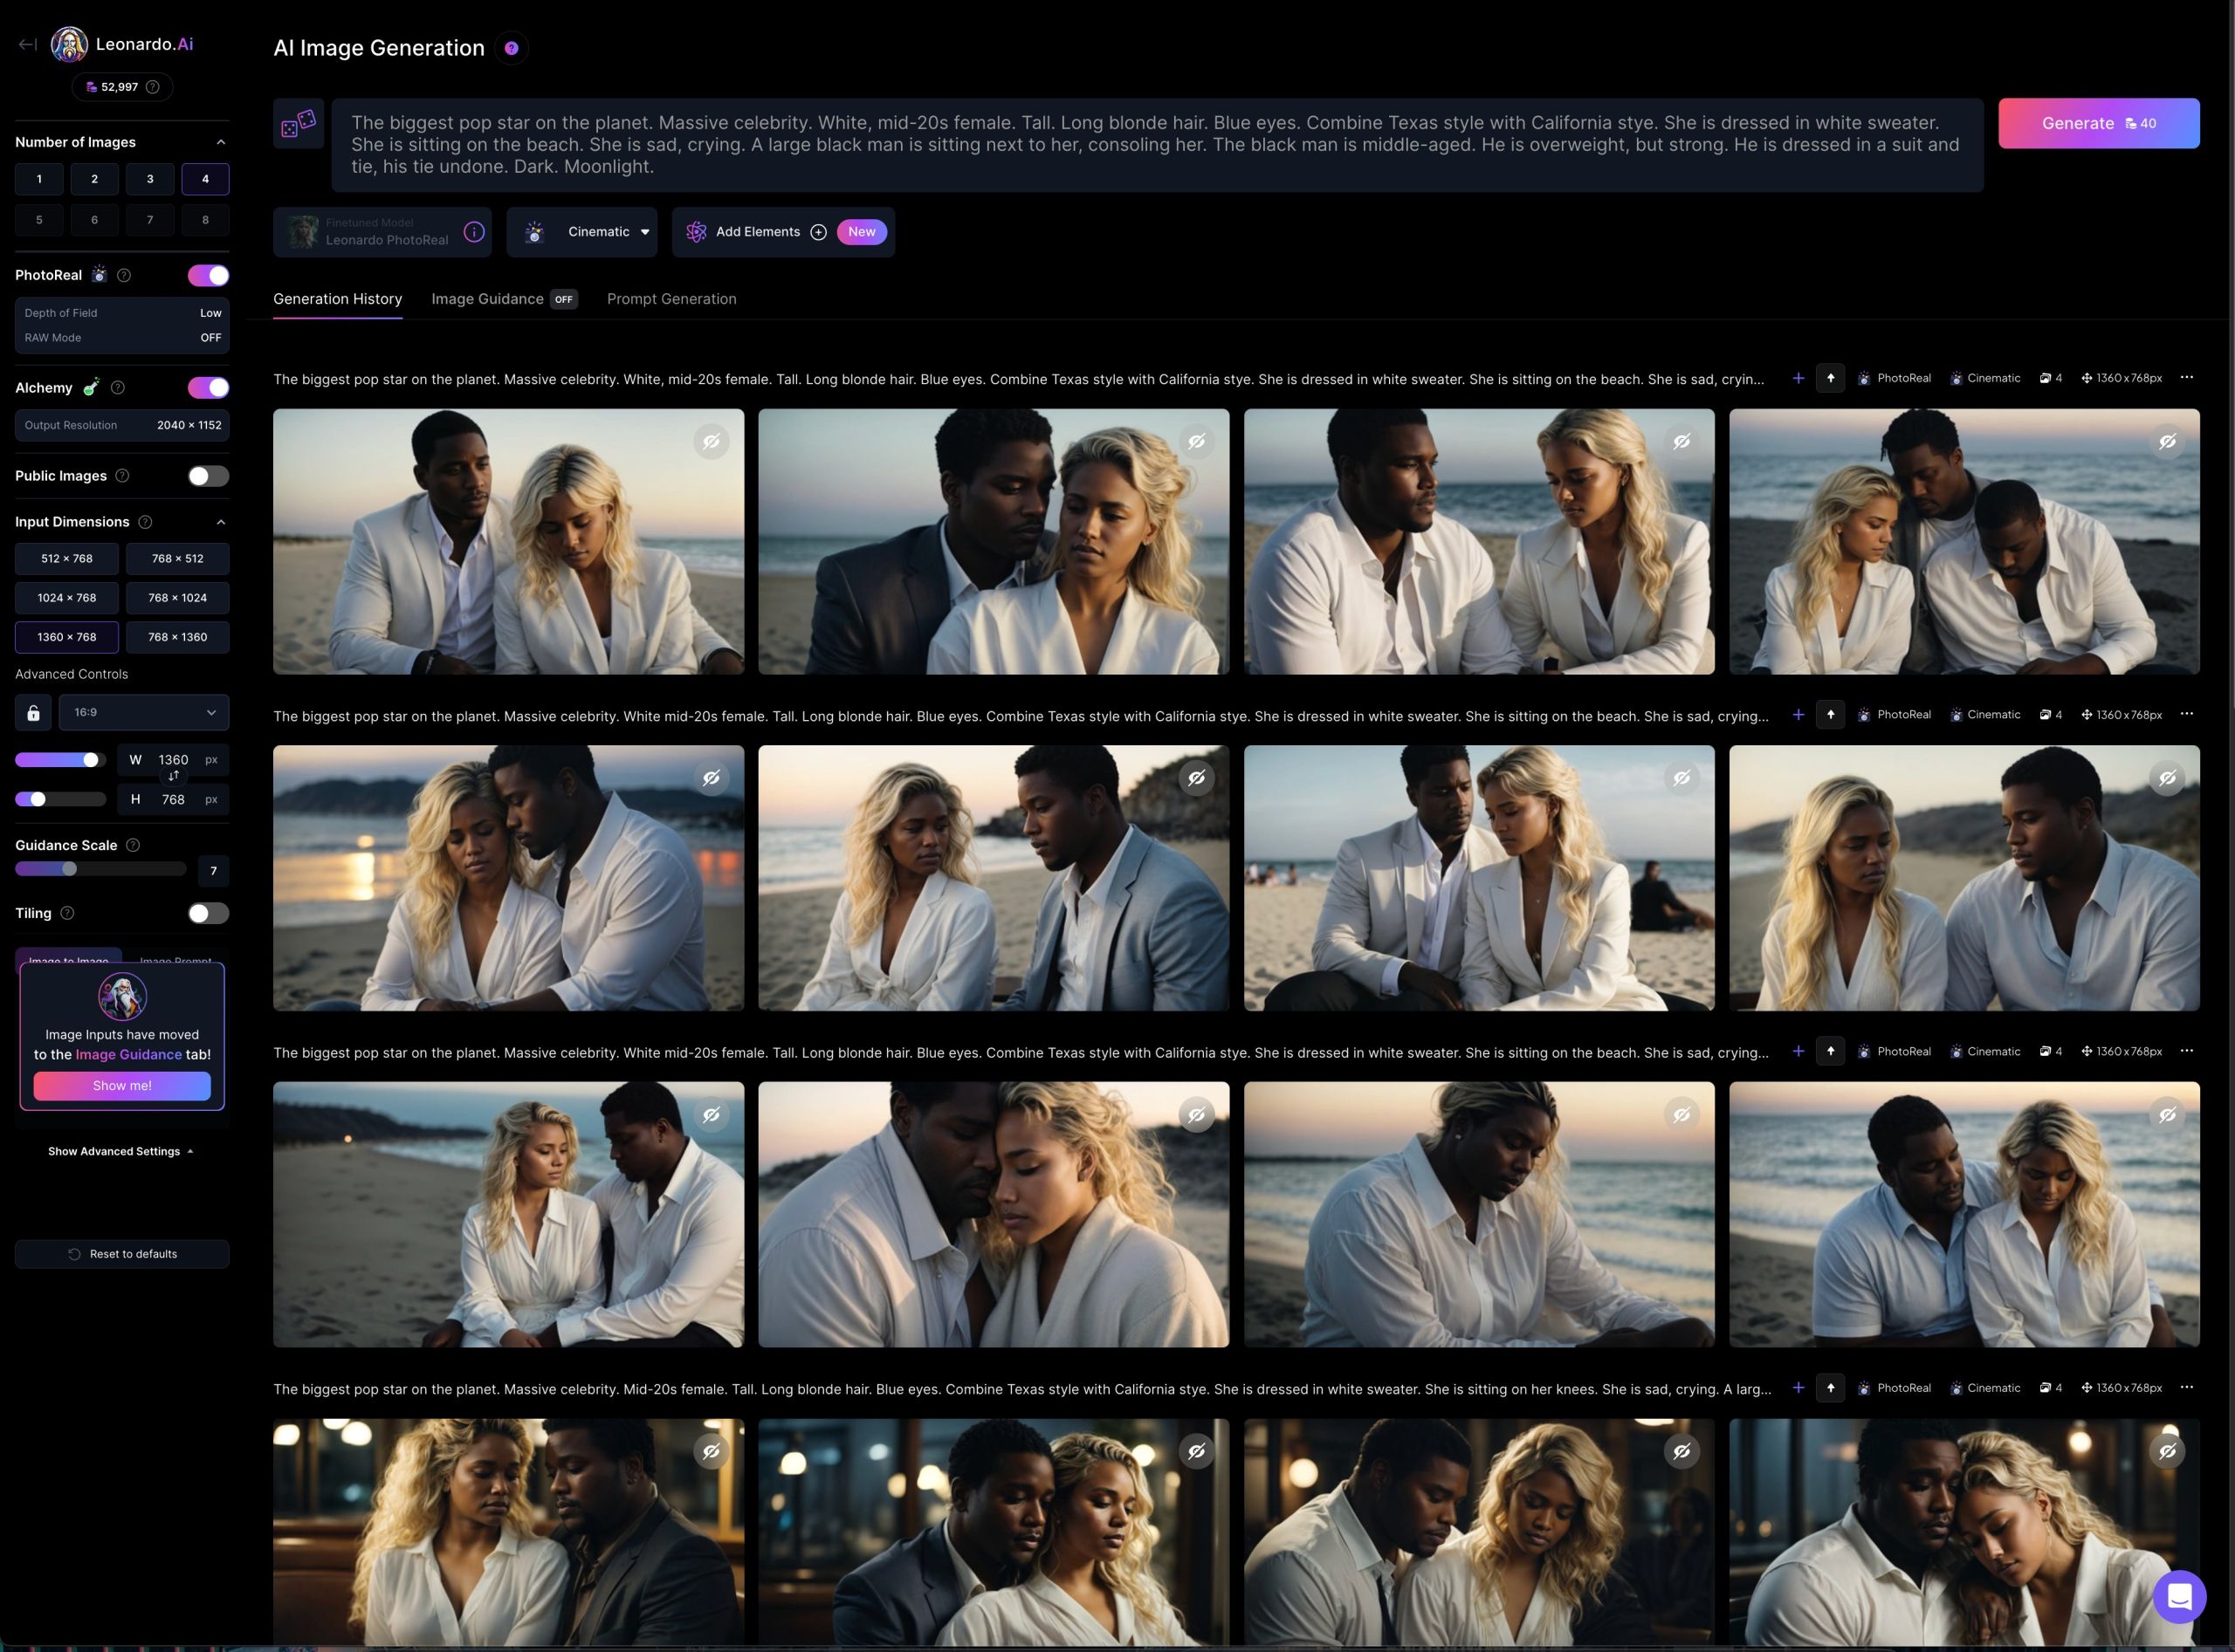Open the support chat bubble
Screen dimensions: 2235x1652
[2180, 1597]
